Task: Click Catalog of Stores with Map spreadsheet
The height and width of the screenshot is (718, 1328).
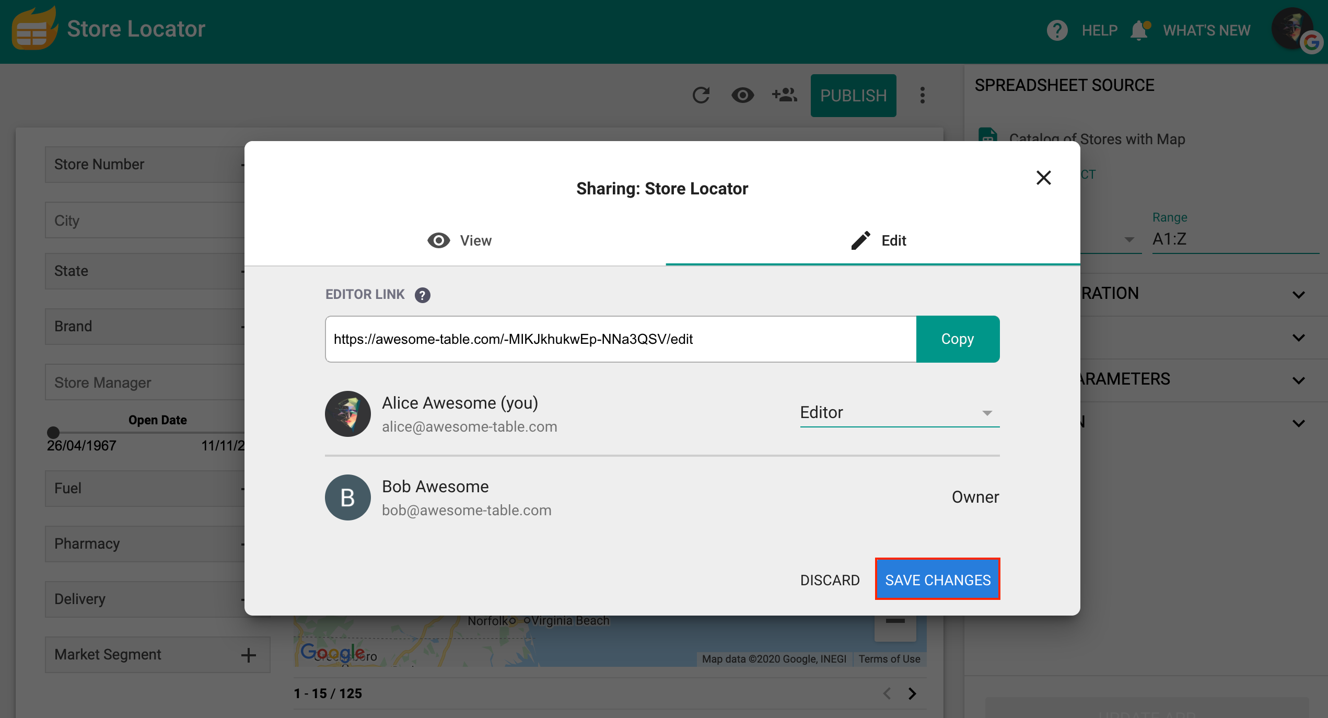Action: 1097,139
